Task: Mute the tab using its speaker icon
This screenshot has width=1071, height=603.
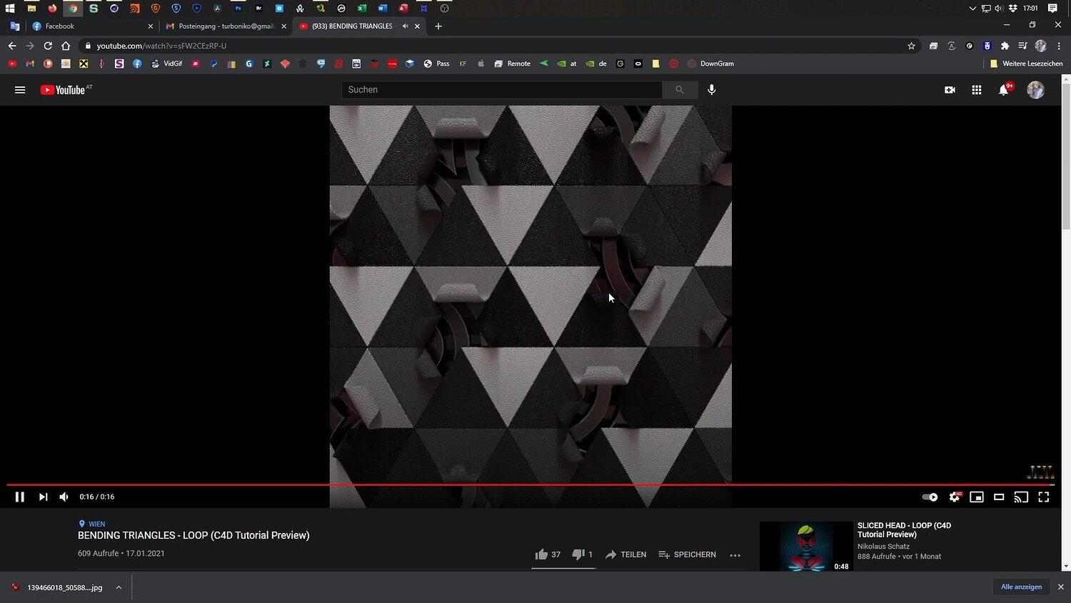Action: 405,26
